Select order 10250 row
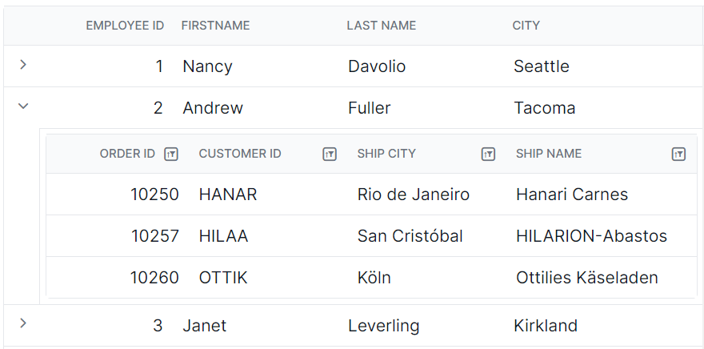704x349 pixels. (371, 195)
